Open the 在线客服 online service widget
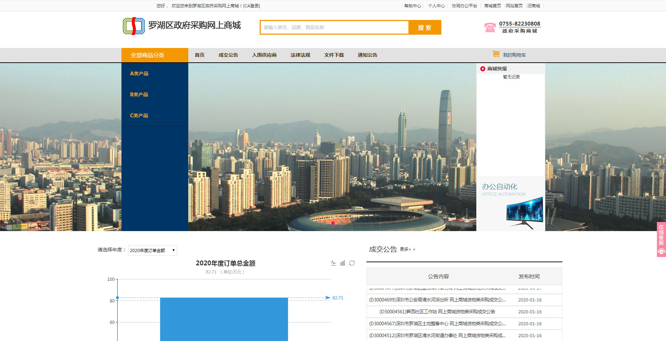This screenshot has height=341, width=666. point(661,239)
